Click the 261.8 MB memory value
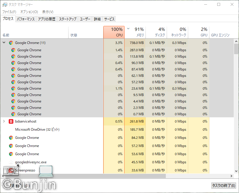 [137, 121]
